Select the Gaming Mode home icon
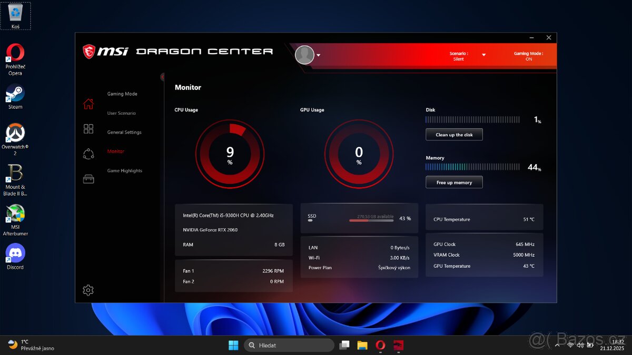Image resolution: width=632 pixels, height=355 pixels. pyautogui.click(x=88, y=104)
